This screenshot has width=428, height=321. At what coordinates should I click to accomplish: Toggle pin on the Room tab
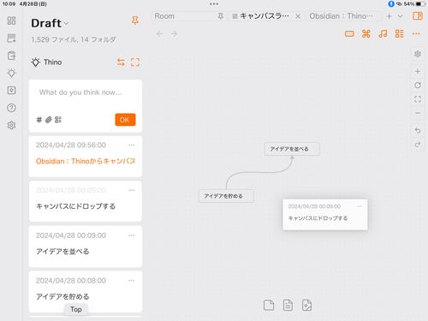(221, 16)
